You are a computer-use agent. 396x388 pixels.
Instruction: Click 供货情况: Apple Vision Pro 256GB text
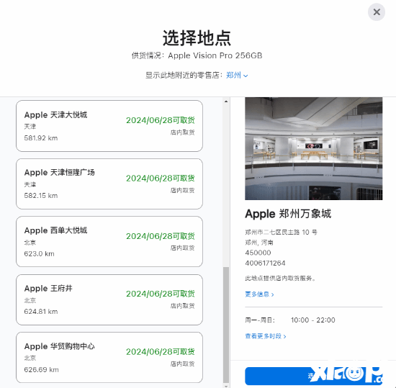[197, 55]
